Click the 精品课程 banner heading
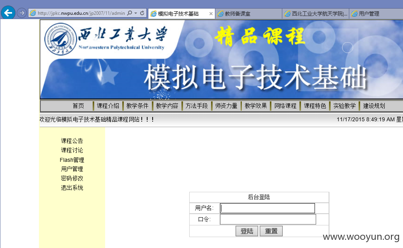 click(260, 36)
